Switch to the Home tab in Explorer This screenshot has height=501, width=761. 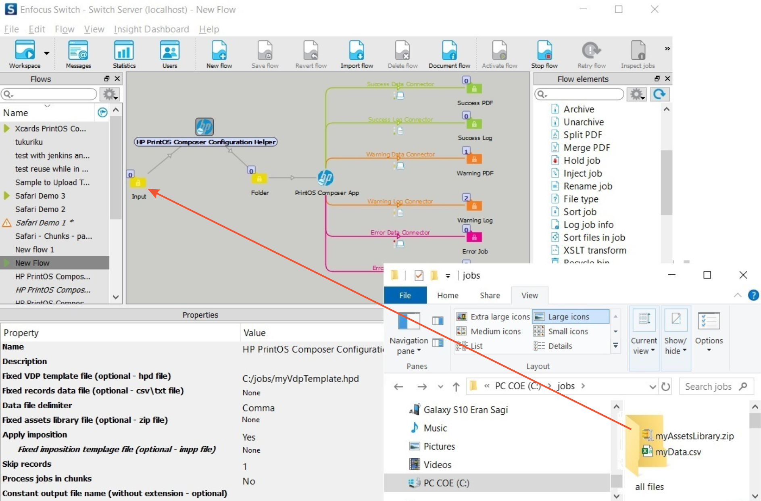pos(448,295)
